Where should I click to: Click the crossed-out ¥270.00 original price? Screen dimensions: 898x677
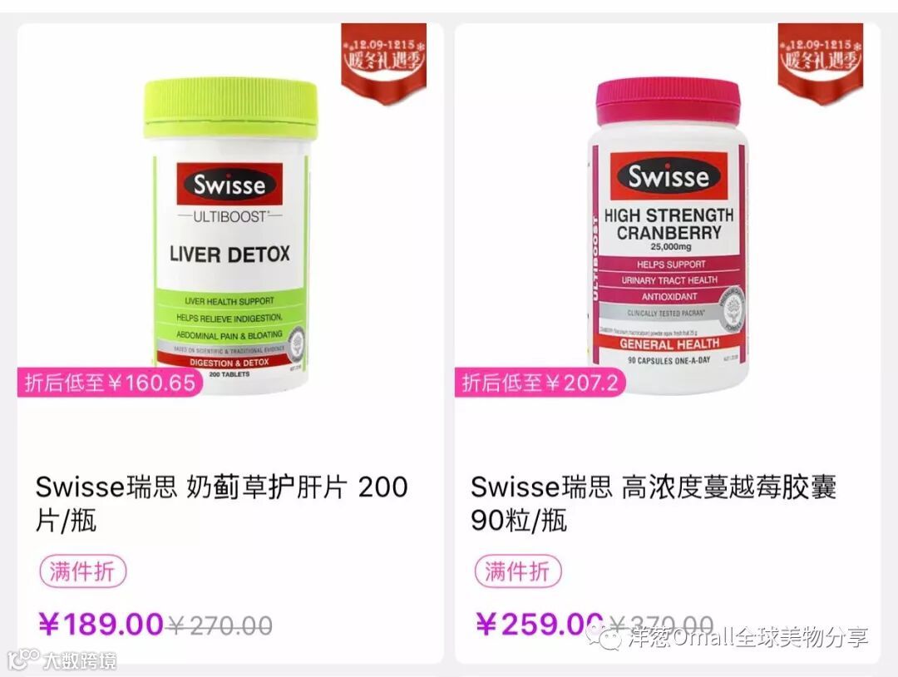coord(220,625)
